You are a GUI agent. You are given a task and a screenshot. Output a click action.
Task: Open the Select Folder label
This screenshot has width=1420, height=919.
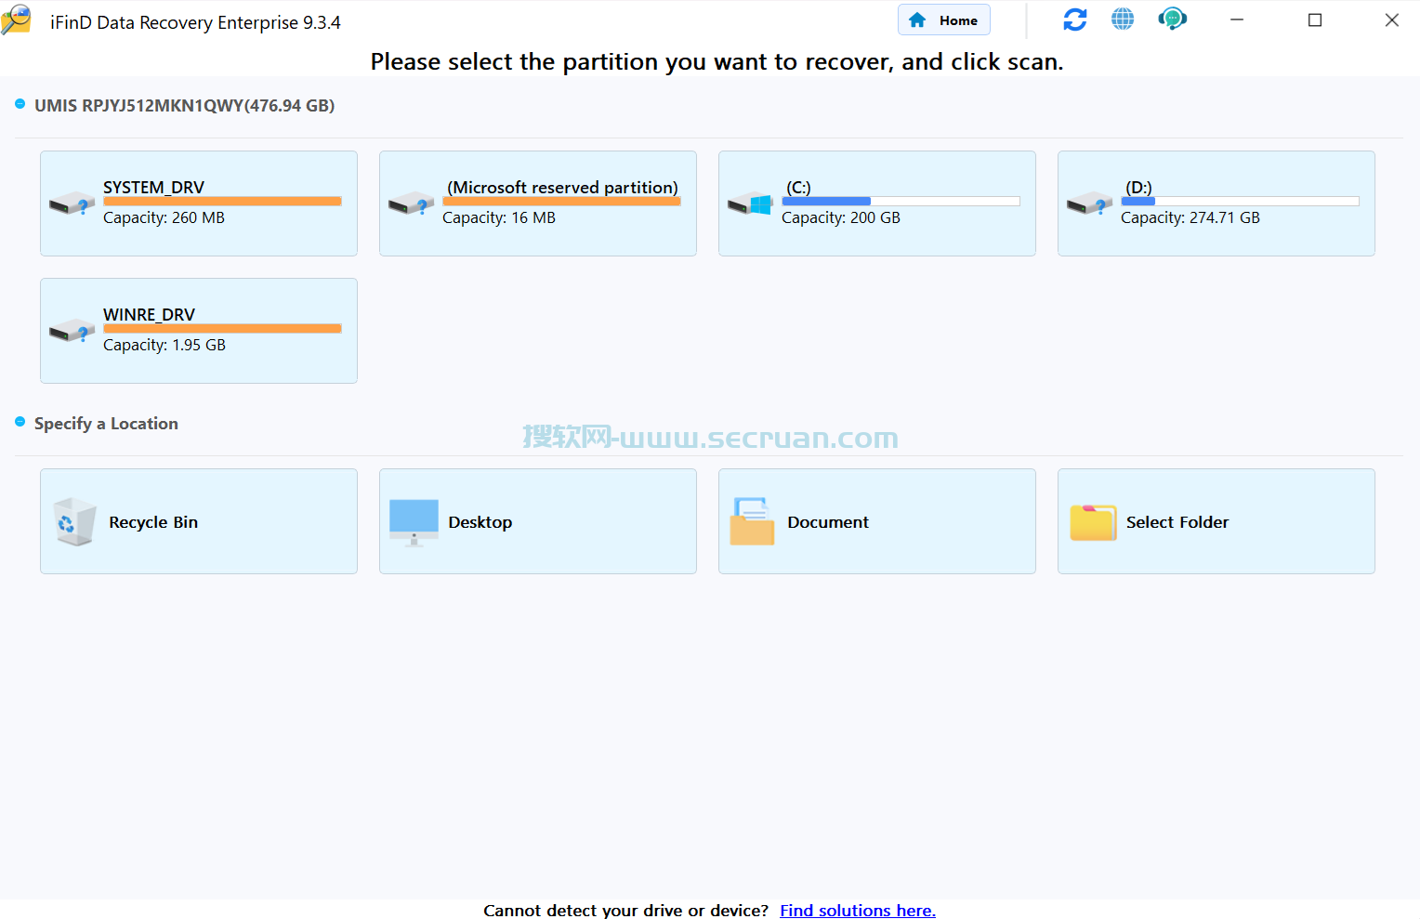(x=1177, y=522)
